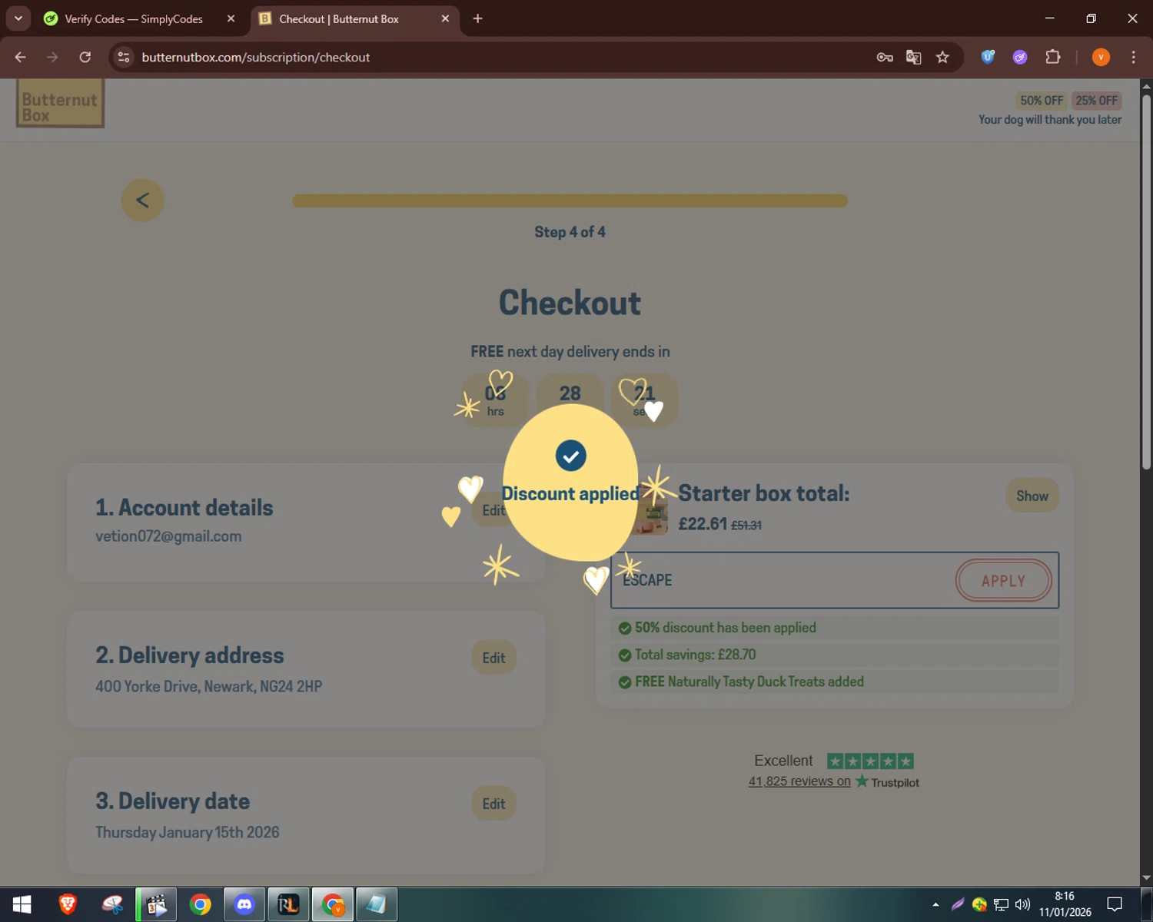Open site information icon in address bar

124,57
